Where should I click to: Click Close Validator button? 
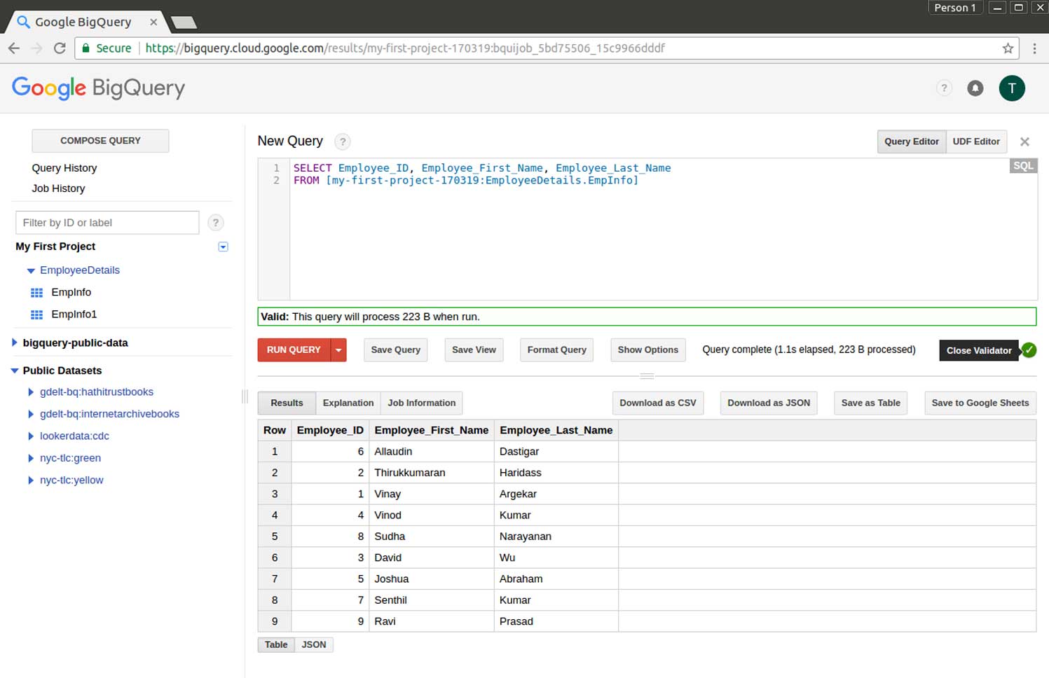[x=979, y=350]
